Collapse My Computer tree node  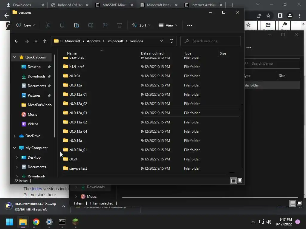14,148
